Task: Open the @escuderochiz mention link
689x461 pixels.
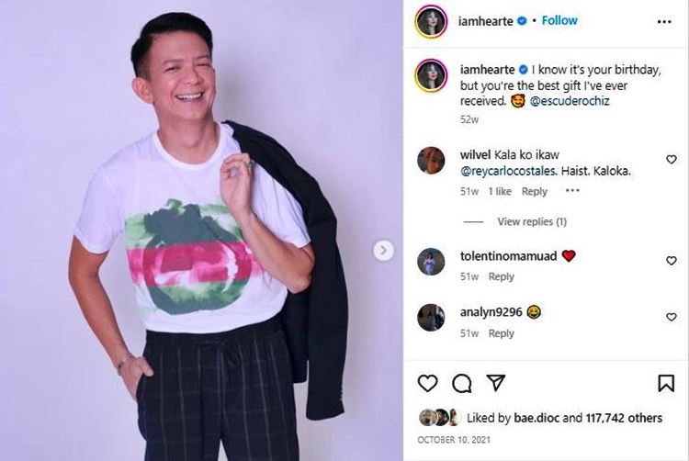Action: click(571, 101)
